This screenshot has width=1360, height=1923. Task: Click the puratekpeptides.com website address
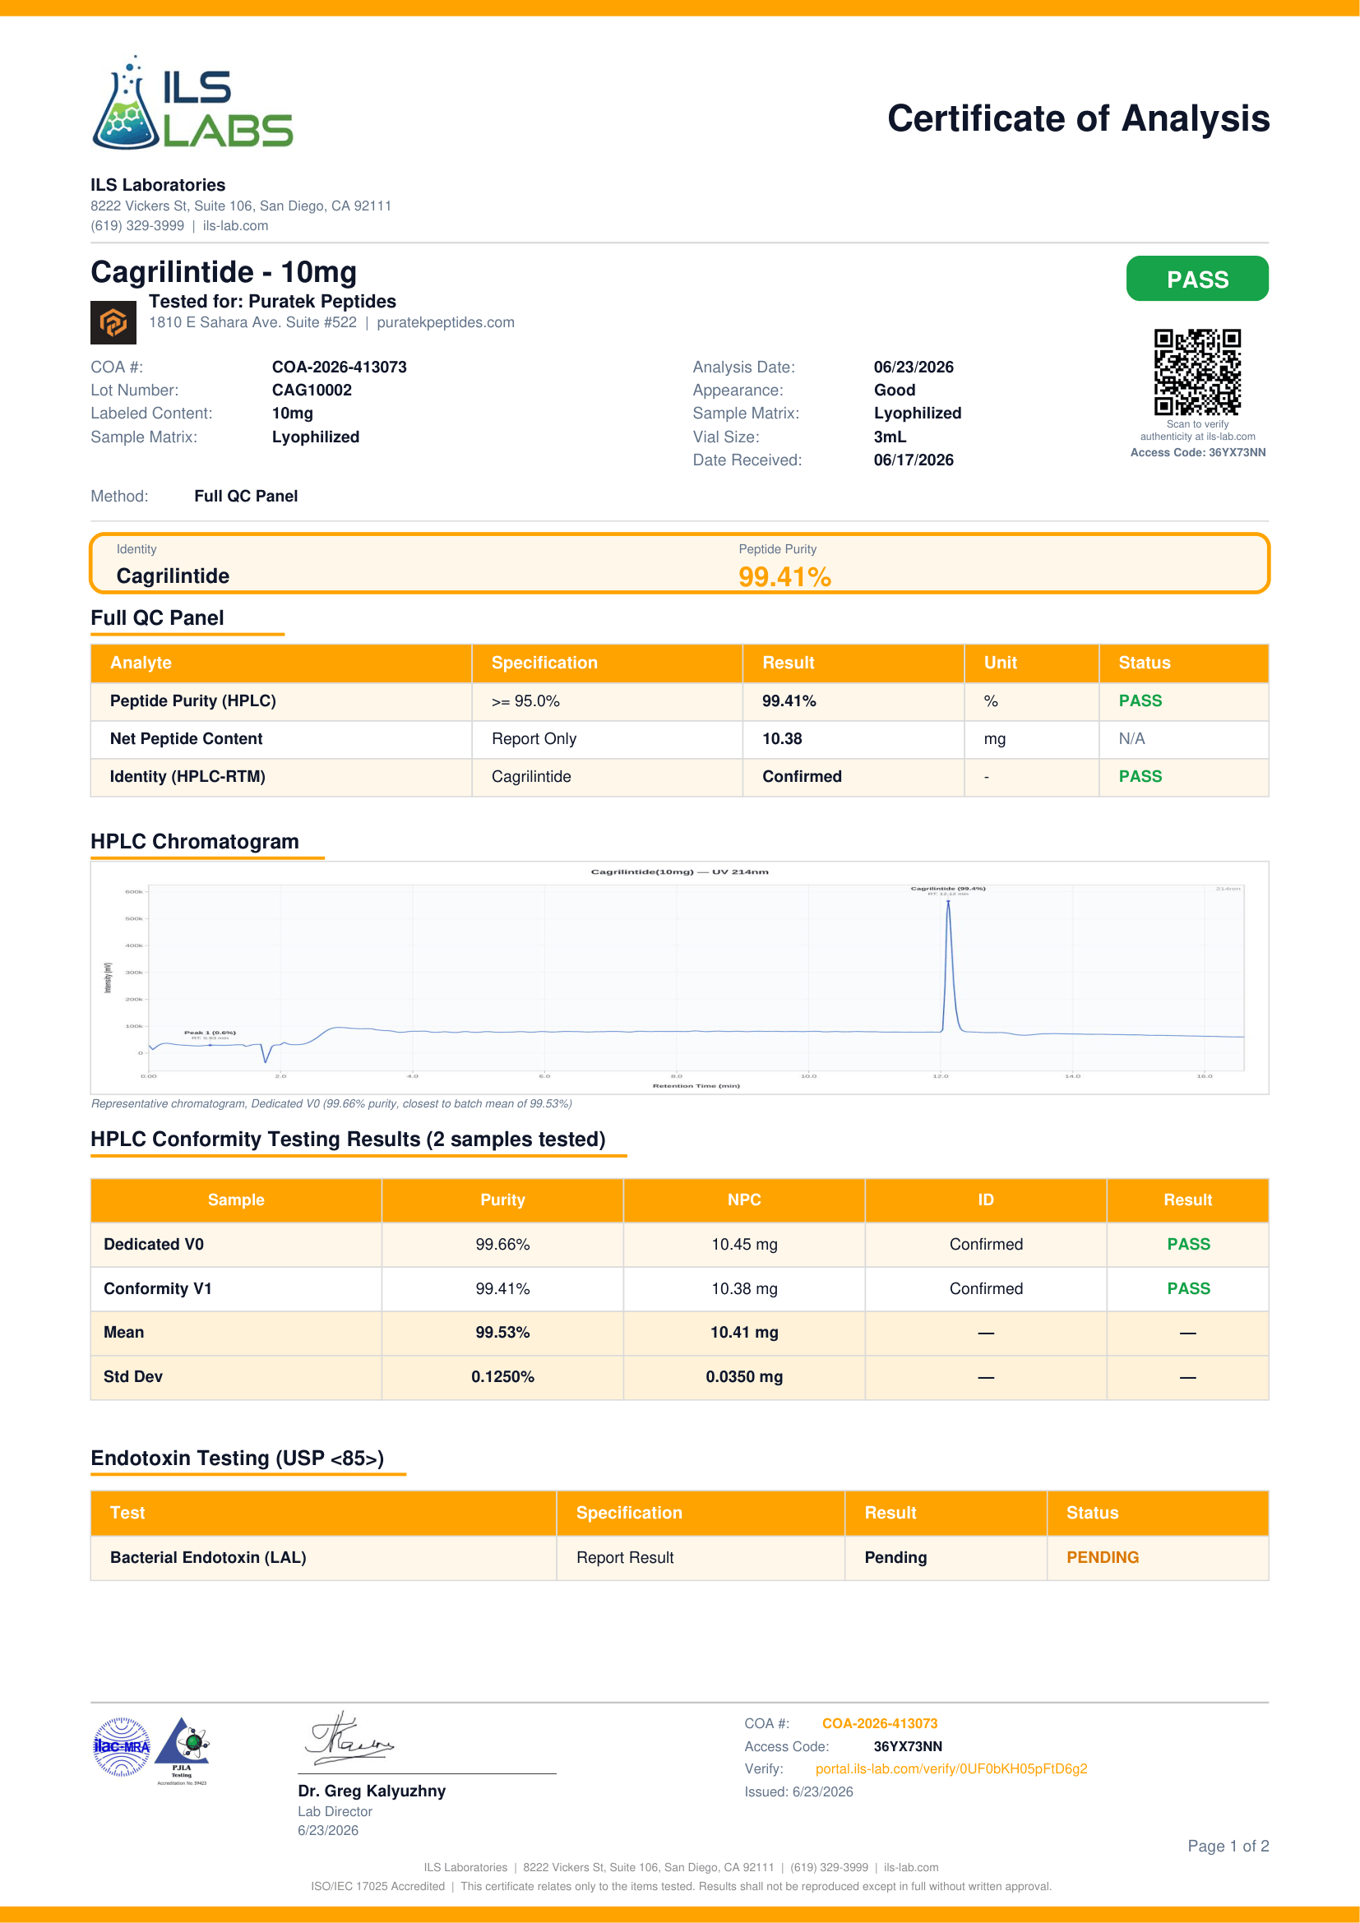pos(446,322)
